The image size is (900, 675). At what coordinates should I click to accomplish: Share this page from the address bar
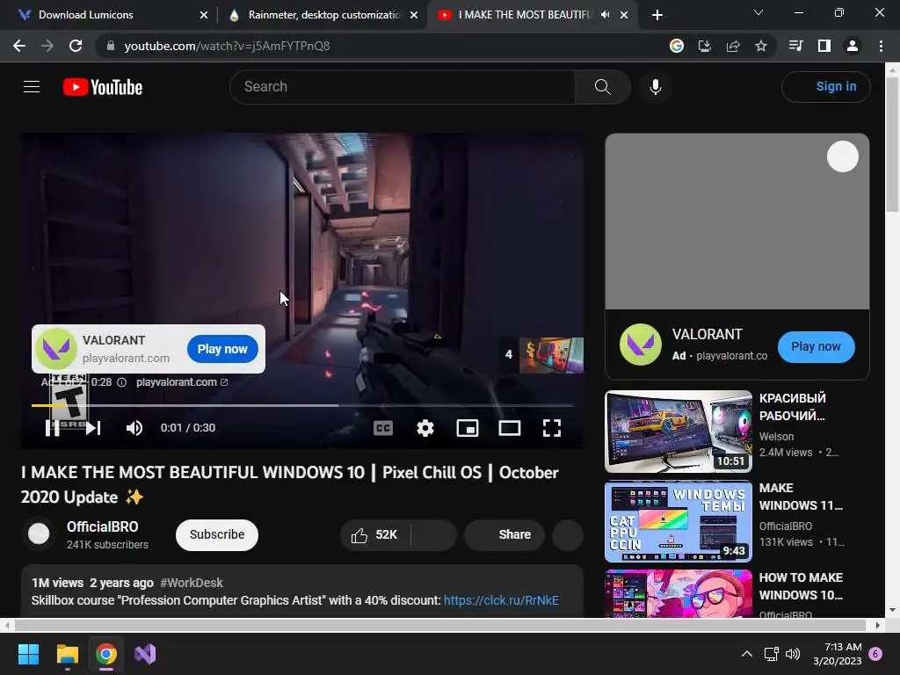733,46
